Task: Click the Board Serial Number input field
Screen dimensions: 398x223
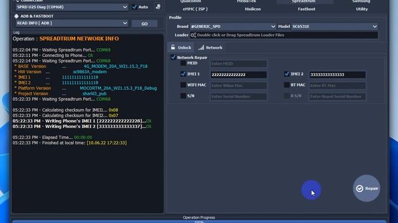Action: [x=337, y=97]
